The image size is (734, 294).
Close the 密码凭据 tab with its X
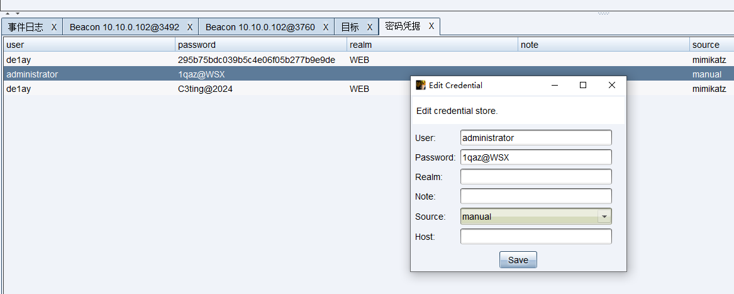click(431, 26)
